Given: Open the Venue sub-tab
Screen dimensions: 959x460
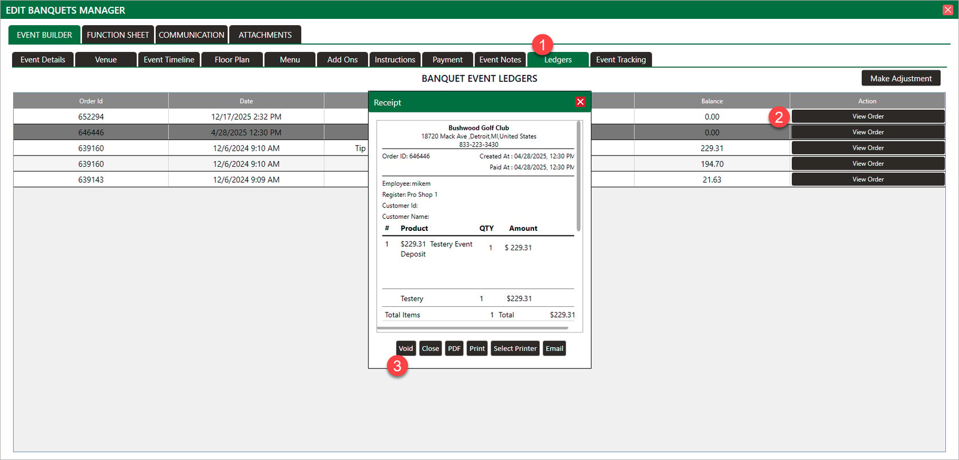Looking at the screenshot, I should [106, 59].
